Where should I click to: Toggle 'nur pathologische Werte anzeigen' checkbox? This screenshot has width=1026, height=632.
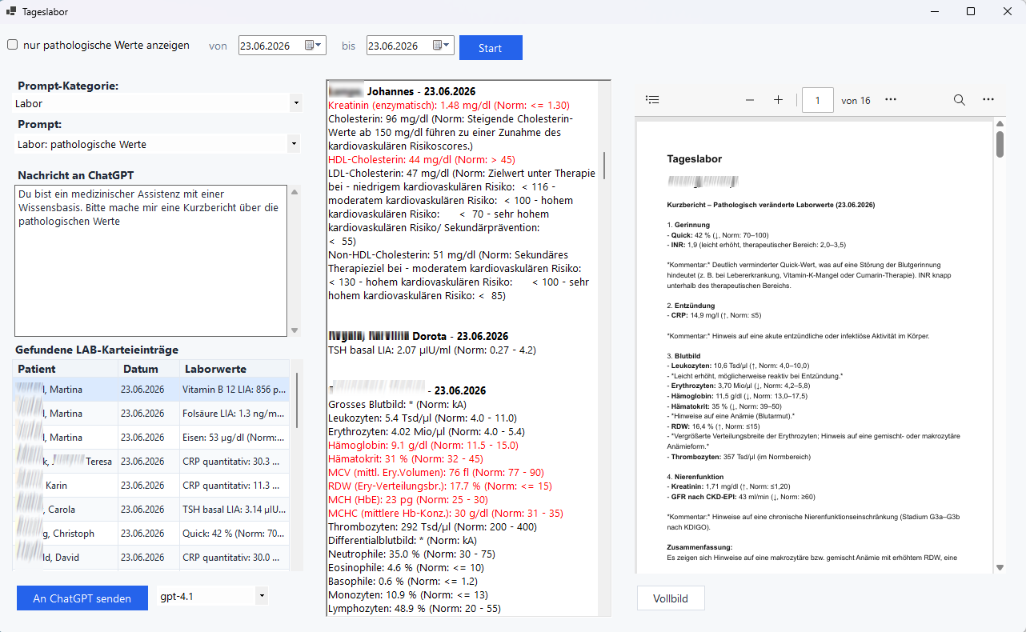pyautogui.click(x=13, y=46)
